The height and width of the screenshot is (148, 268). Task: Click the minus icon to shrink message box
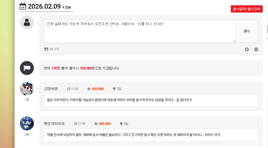click(x=256, y=49)
